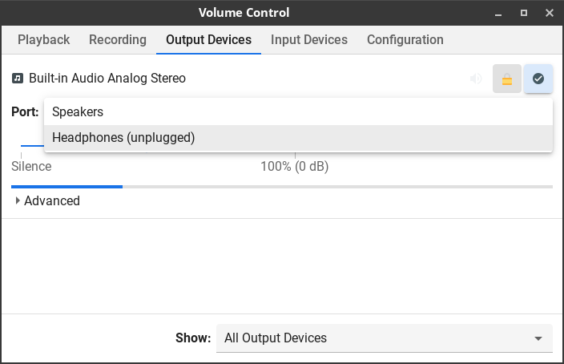
Task: Click the volume level meter bar
Action: click(x=282, y=187)
